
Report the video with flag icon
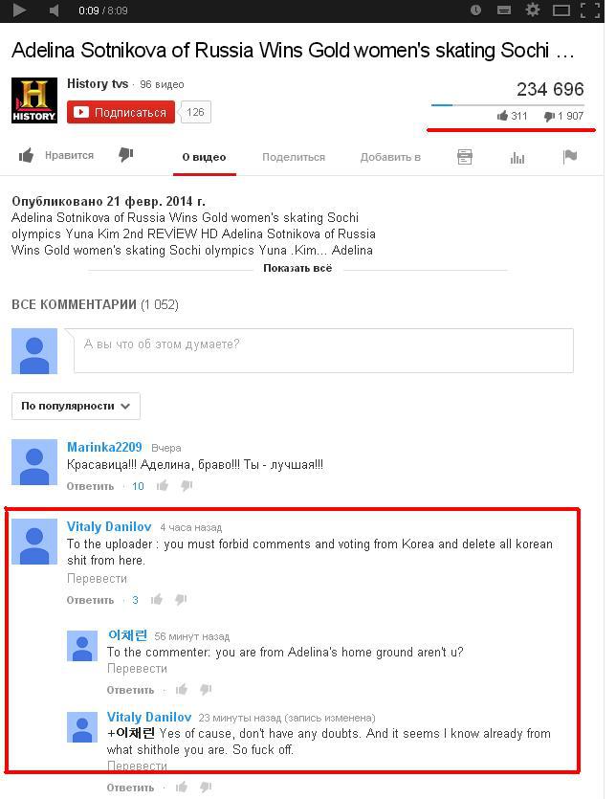[570, 156]
